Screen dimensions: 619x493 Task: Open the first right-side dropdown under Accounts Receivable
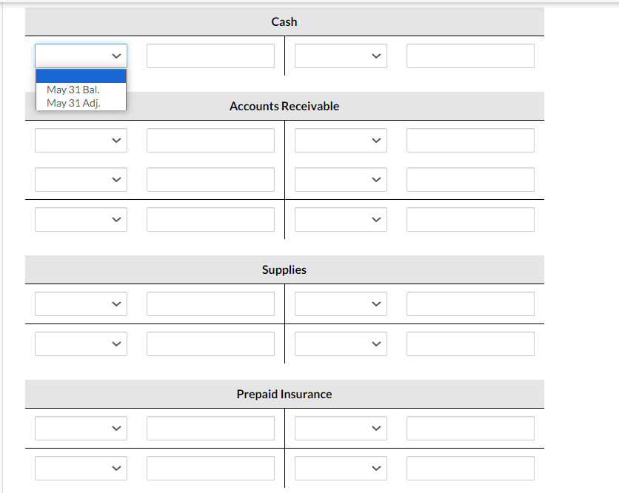pyautogui.click(x=341, y=140)
